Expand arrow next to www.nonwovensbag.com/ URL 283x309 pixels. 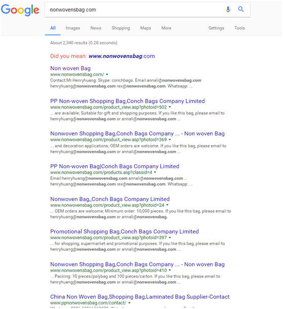pos(107,74)
